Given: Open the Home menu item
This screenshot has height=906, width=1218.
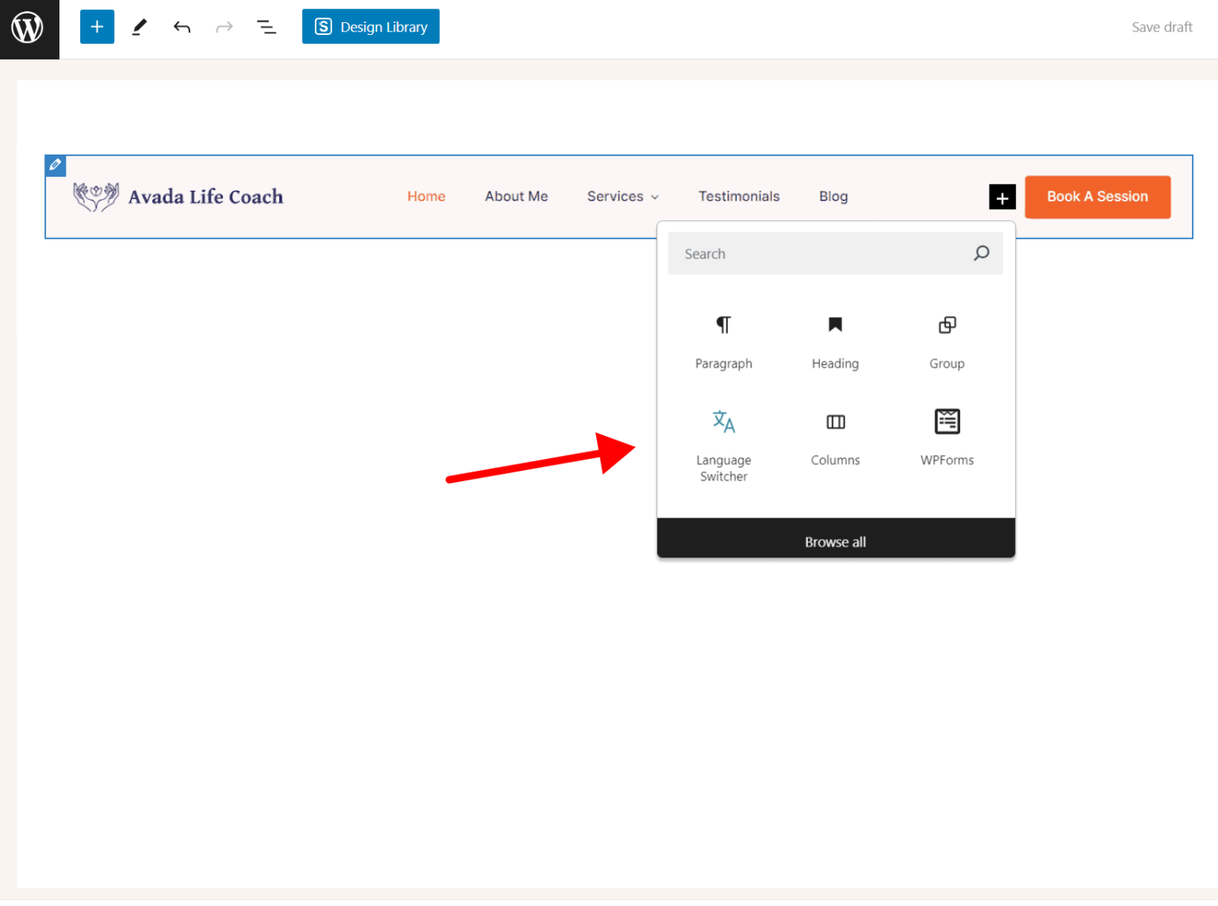Looking at the screenshot, I should [x=426, y=196].
